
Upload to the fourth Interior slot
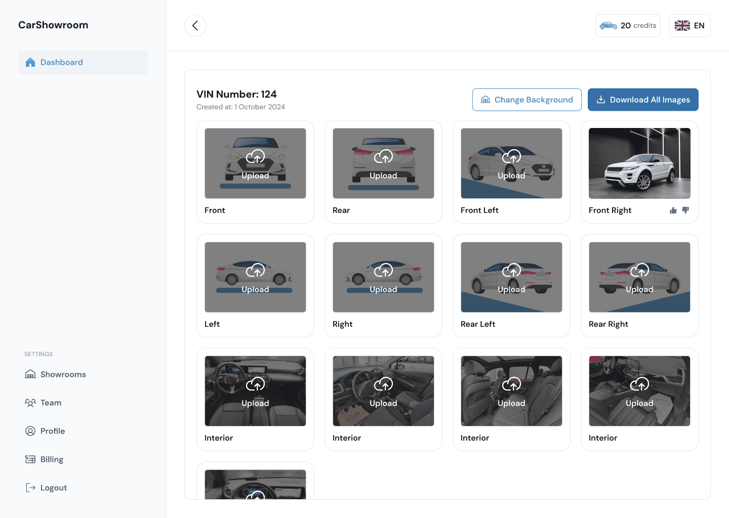point(639,391)
